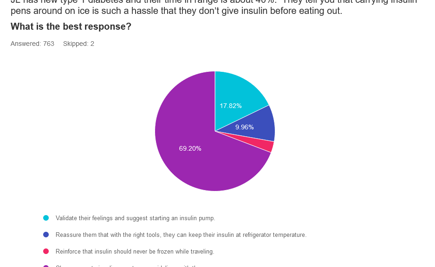This screenshot has height=267, width=435.
Task: Click the 'Skipped: 2' count
Action: point(78,44)
